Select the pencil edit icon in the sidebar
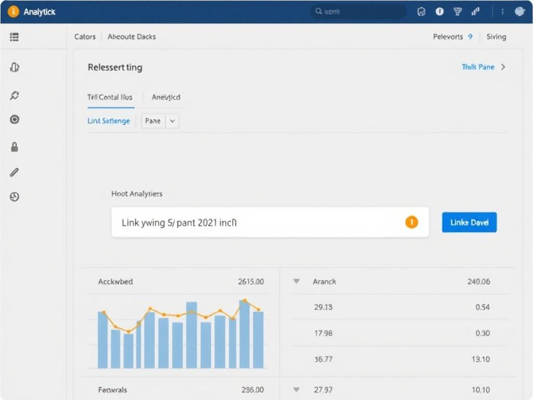This screenshot has width=533, height=400. point(14,172)
